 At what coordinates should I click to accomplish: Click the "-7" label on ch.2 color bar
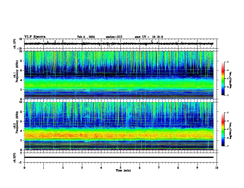point(227,146)
